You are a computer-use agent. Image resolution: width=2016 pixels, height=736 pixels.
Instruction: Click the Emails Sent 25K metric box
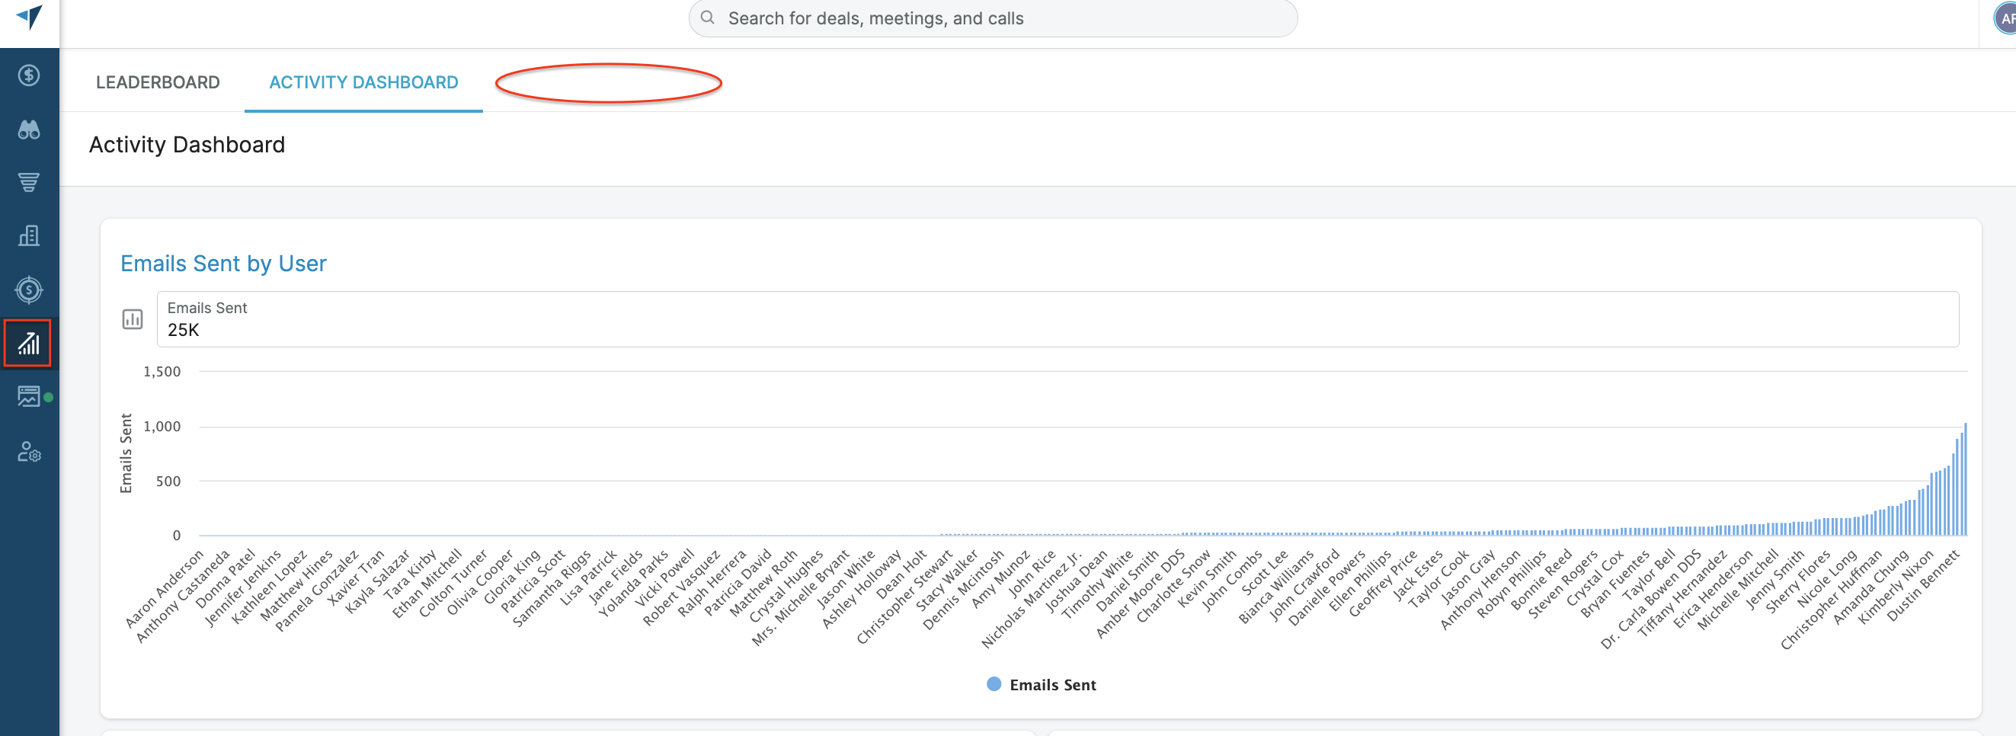click(x=1058, y=319)
